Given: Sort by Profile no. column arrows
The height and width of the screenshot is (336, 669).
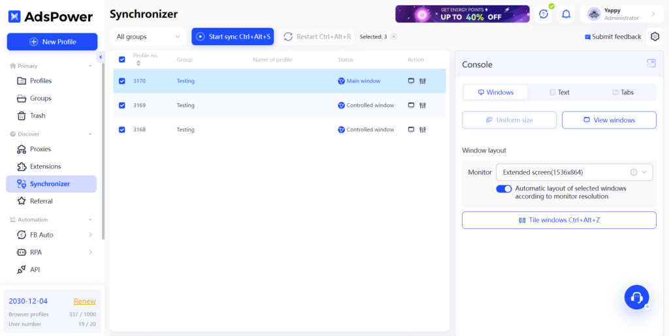Looking at the screenshot, I should [138, 63].
